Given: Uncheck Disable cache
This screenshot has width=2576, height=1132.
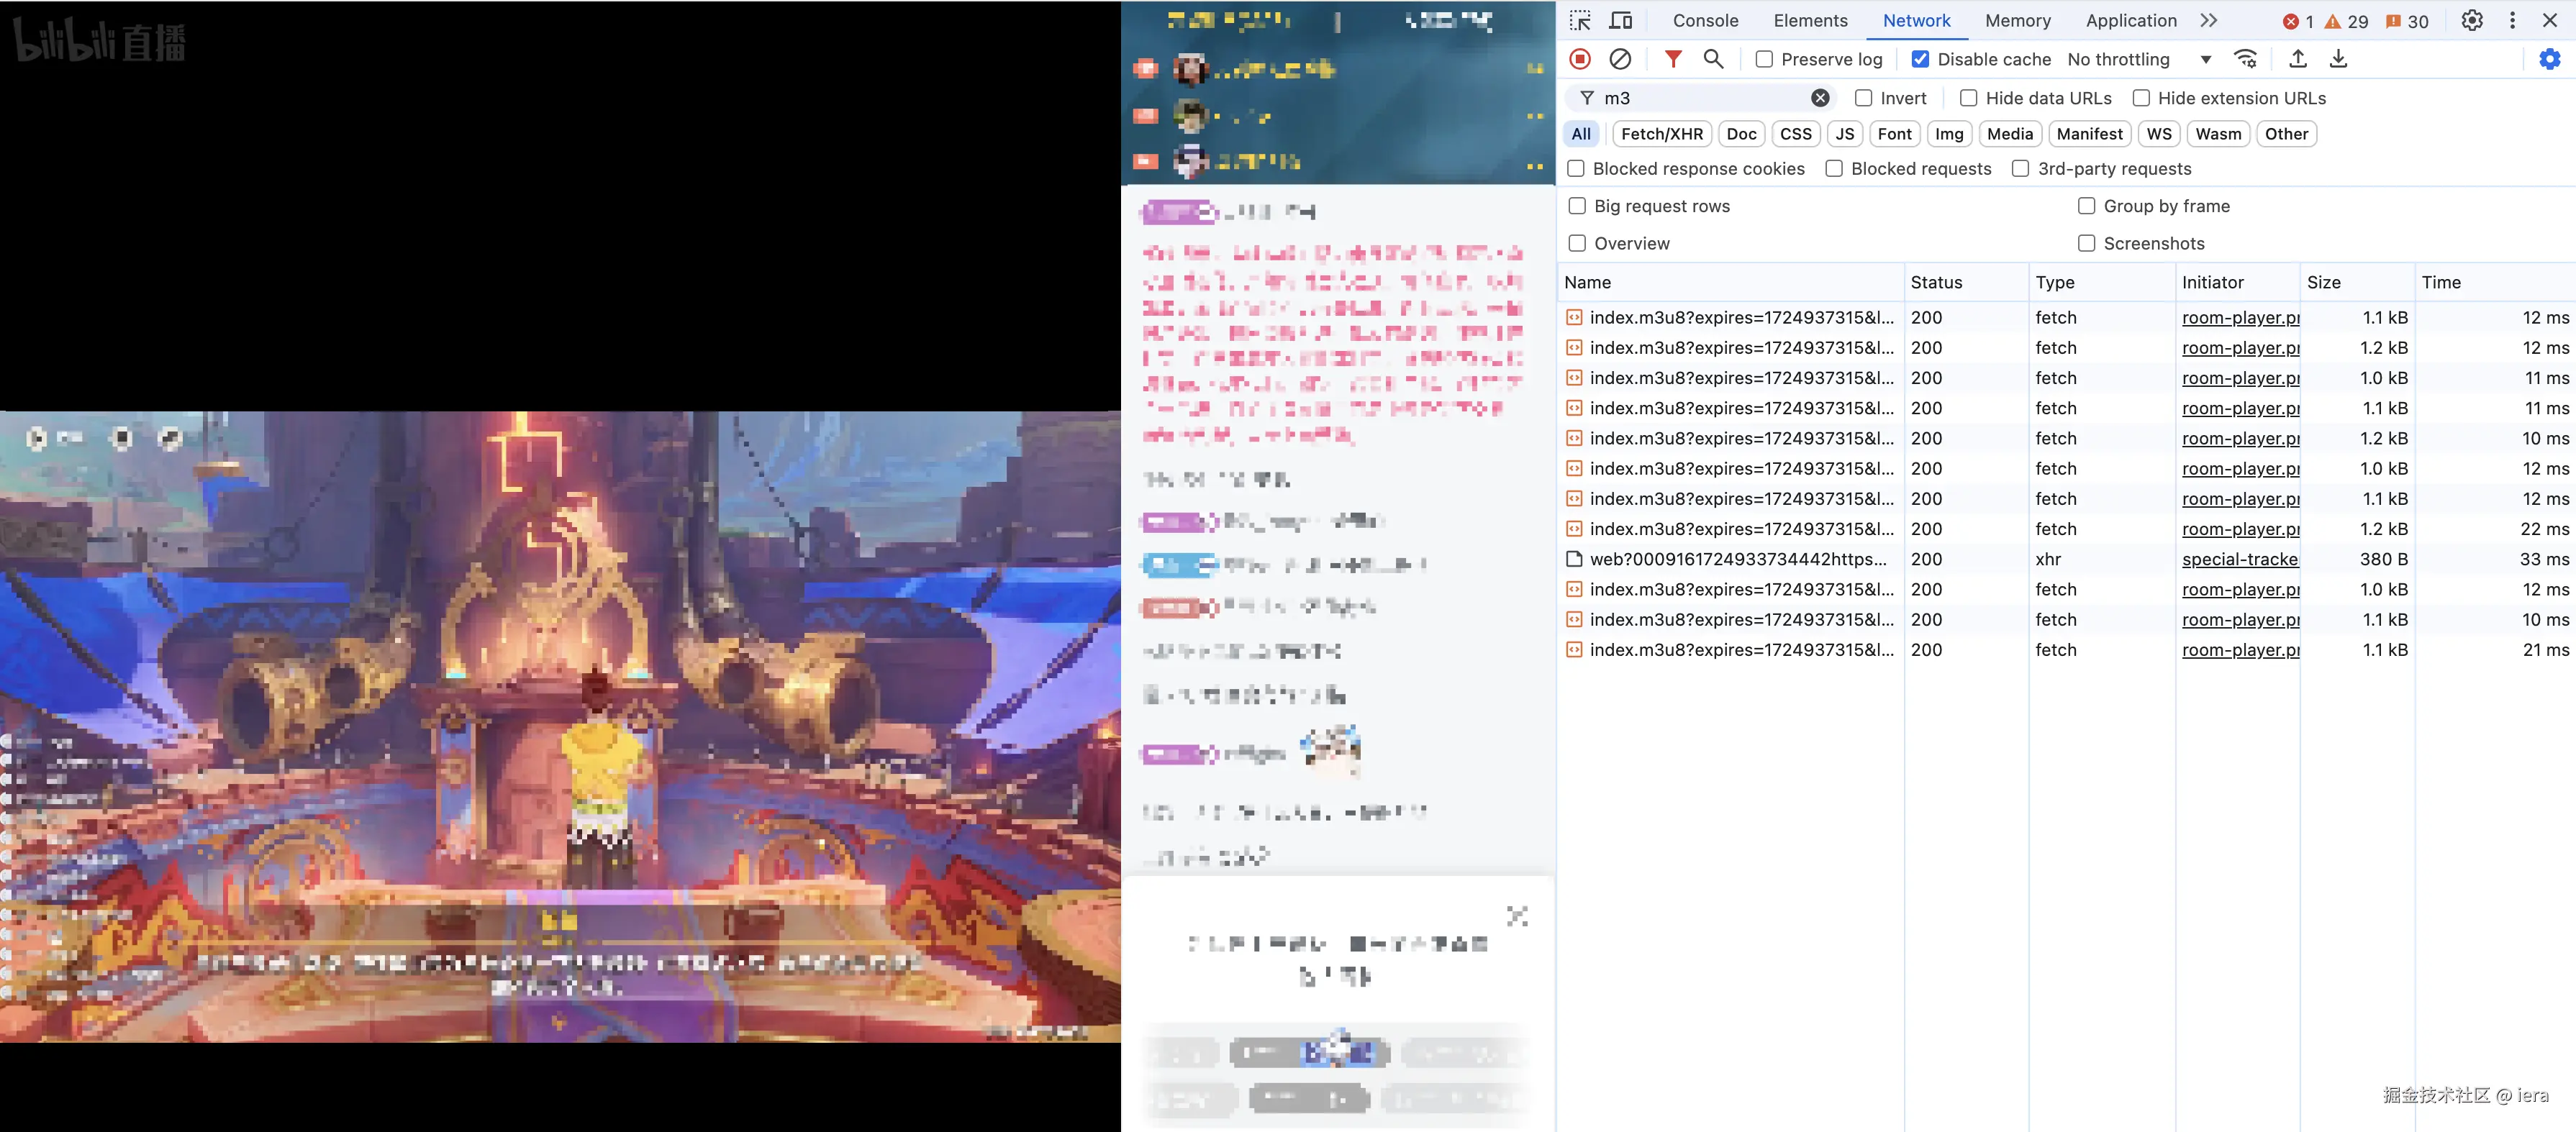Looking at the screenshot, I should [1920, 59].
